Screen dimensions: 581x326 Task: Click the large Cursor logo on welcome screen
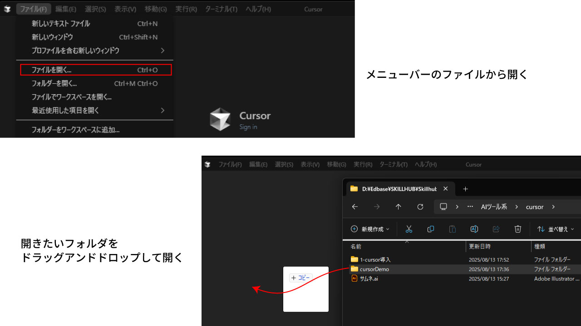point(220,120)
